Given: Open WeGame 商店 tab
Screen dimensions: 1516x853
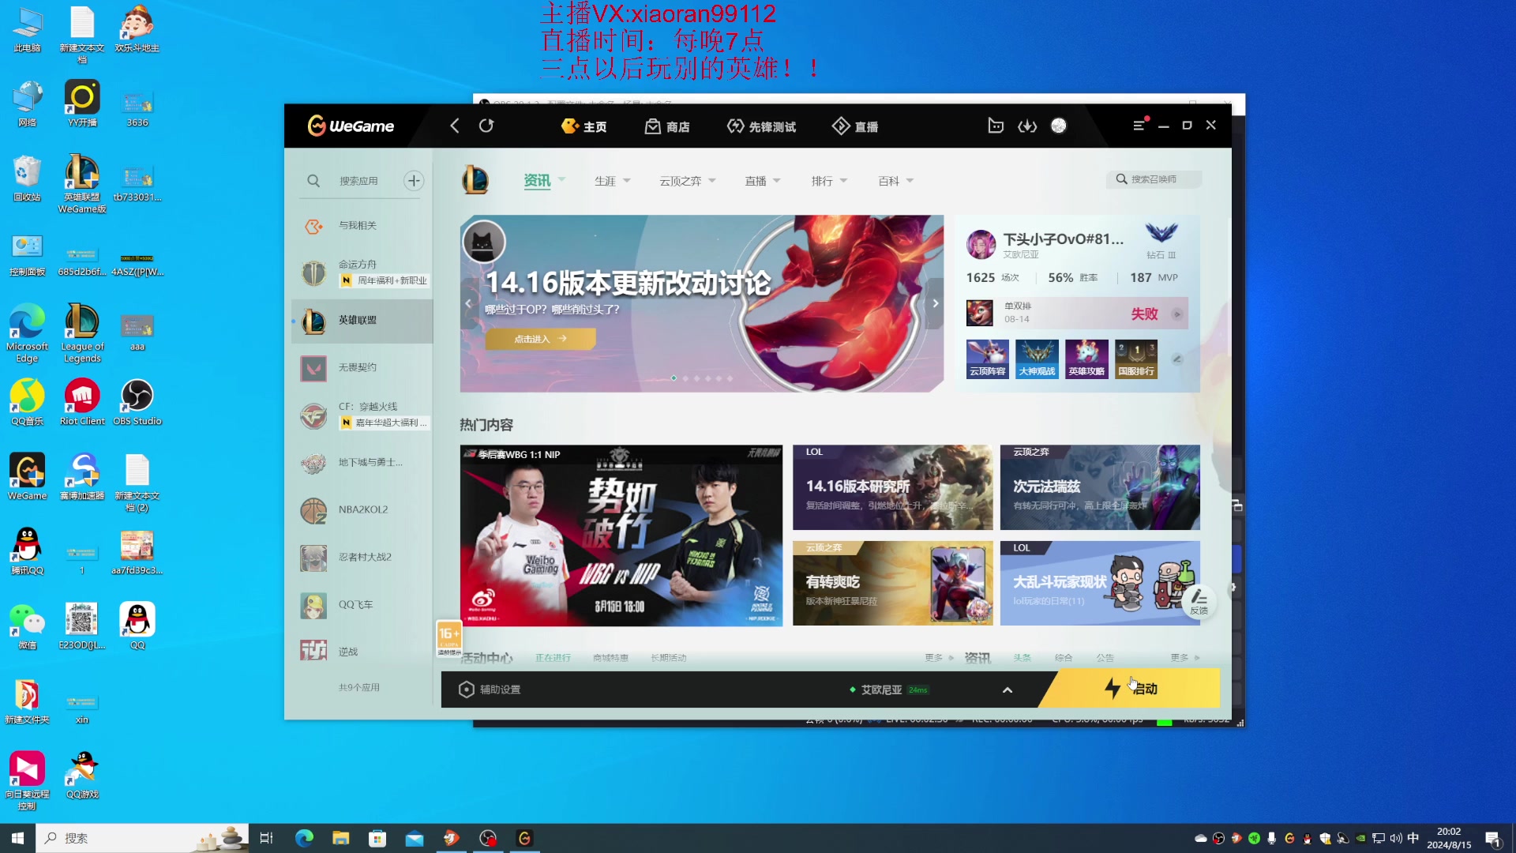Looking at the screenshot, I should click(667, 126).
